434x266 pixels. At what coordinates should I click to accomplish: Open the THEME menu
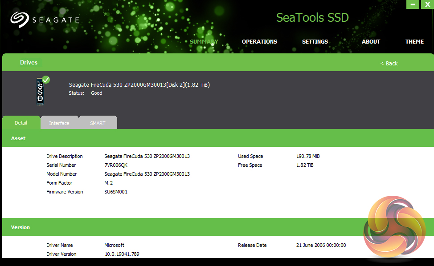[x=414, y=42]
